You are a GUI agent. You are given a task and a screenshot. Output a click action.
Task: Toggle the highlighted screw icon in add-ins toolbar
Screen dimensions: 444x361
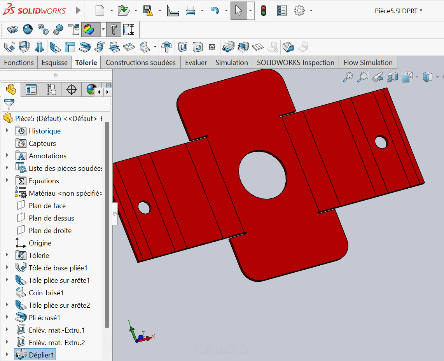click(x=114, y=30)
